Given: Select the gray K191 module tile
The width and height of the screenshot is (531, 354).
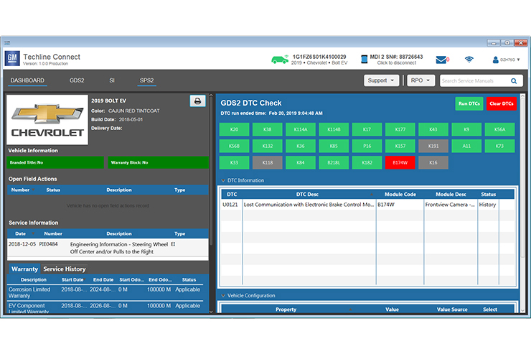Looking at the screenshot, I should tap(433, 146).
